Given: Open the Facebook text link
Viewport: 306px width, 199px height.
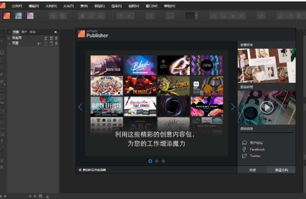Looking at the screenshot, I should (257, 149).
